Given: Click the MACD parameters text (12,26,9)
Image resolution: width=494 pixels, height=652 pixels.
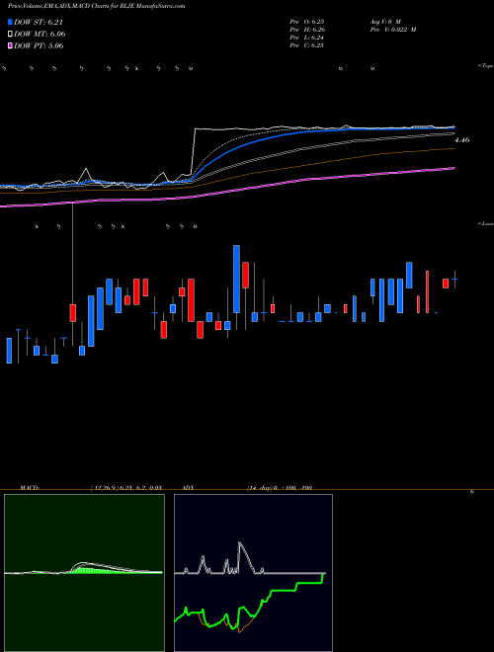Looking at the screenshot, I should [126, 488].
